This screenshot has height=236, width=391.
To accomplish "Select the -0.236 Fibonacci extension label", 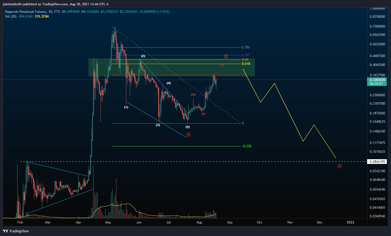I will tap(246, 146).
